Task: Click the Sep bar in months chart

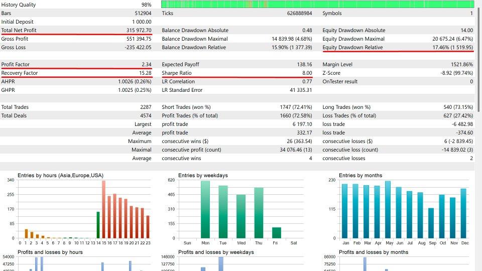Action: click(x=431, y=223)
